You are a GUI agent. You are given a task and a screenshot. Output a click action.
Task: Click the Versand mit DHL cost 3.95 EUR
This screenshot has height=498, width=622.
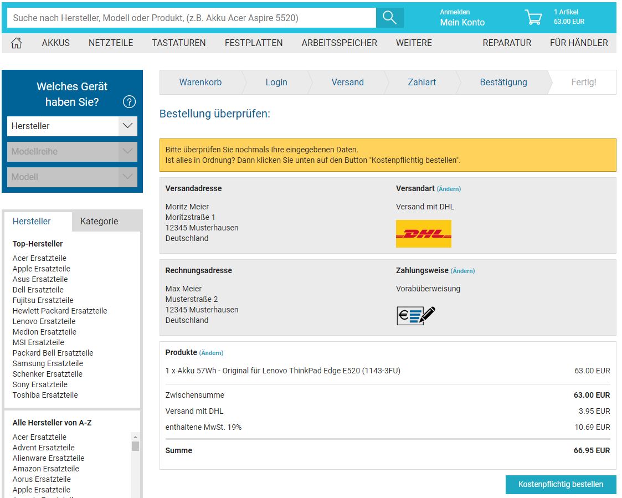[x=594, y=412]
